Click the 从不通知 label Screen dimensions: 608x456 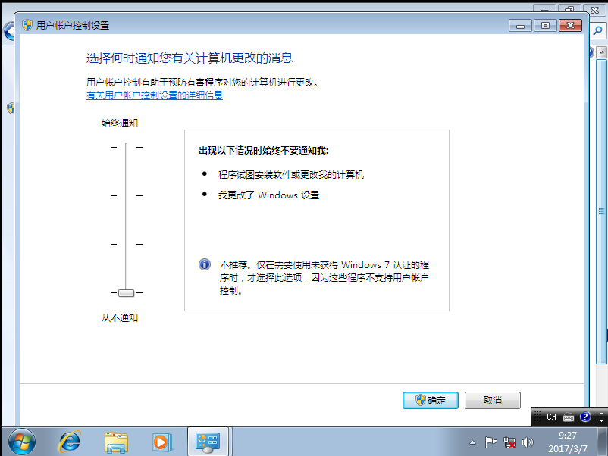pyautogui.click(x=120, y=317)
